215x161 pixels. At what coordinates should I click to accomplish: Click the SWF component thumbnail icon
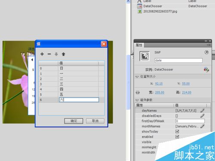coord(144,56)
